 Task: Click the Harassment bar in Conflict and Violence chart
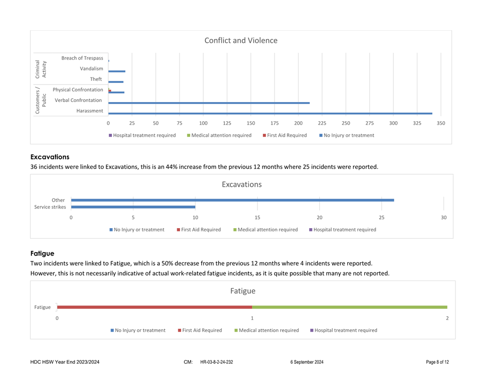(270, 114)
